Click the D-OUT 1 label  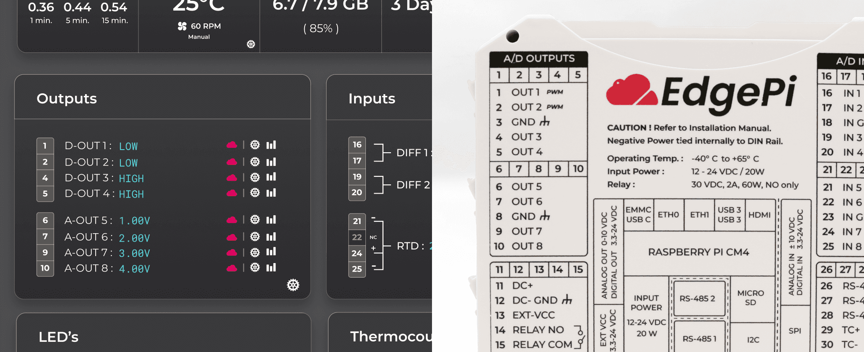(x=87, y=146)
